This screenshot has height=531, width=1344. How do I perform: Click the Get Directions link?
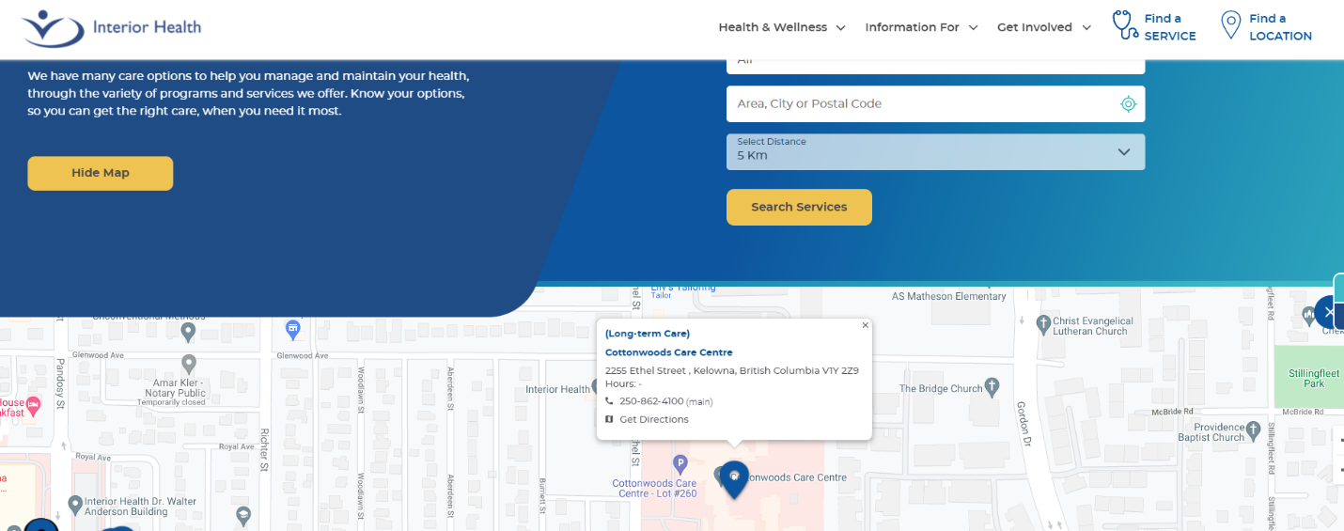pos(654,419)
